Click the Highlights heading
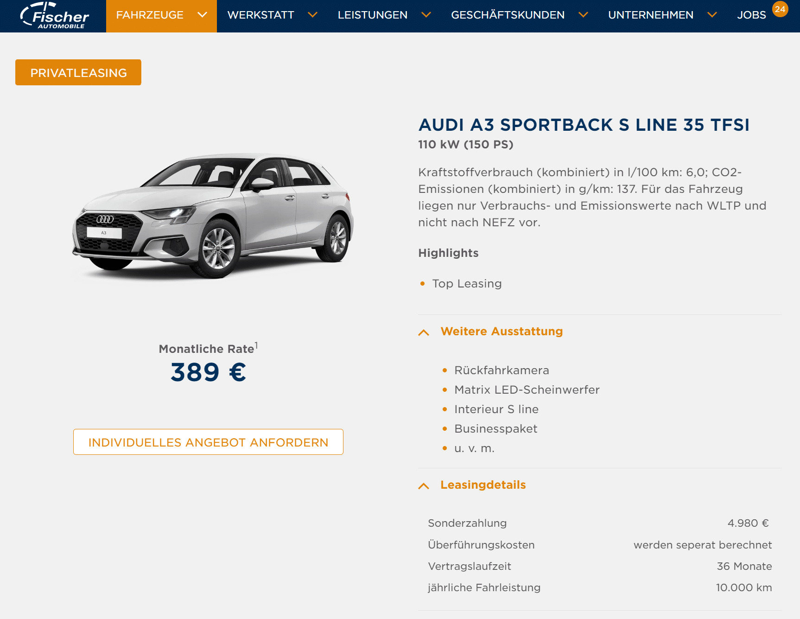 tap(448, 253)
